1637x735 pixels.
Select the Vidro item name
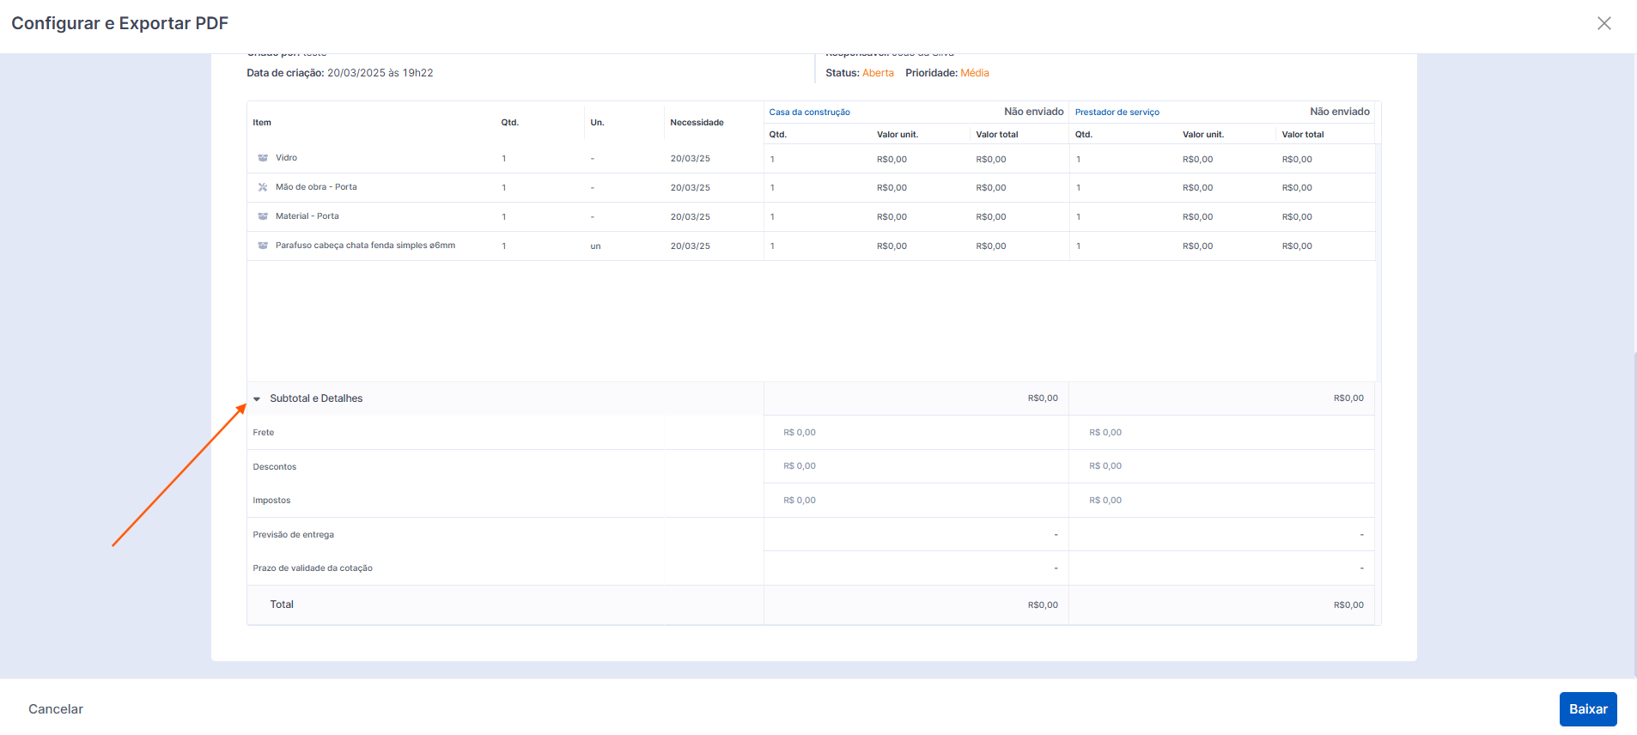click(x=286, y=158)
